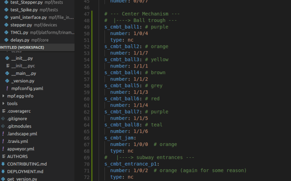Viewport: 291px width, 181px height.
Task: Expand the tools folder arrow
Action: click(x=3, y=103)
